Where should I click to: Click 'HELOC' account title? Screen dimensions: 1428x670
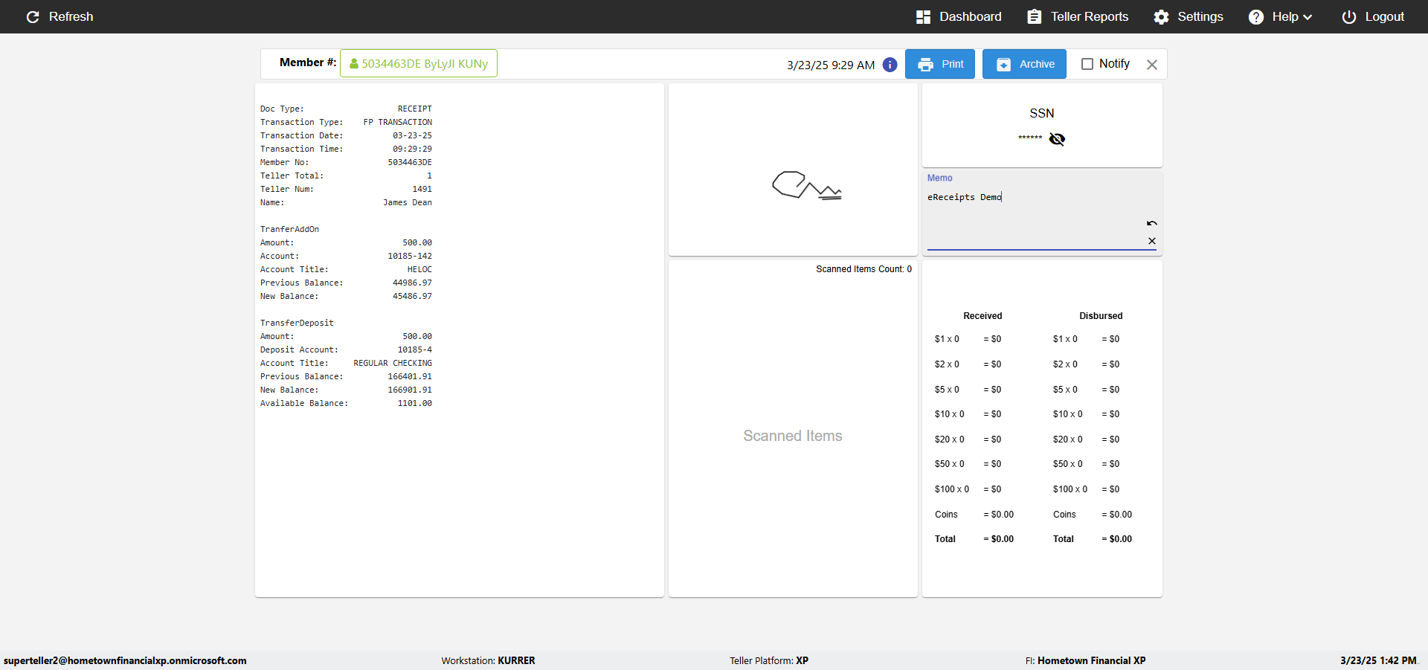[x=419, y=269]
